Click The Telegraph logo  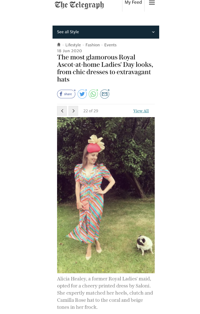pyautogui.click(x=79, y=5)
